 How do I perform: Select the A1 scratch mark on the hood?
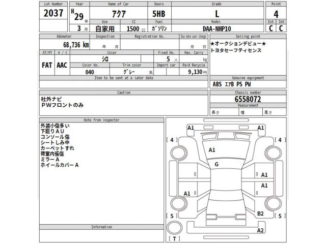(212, 150)
